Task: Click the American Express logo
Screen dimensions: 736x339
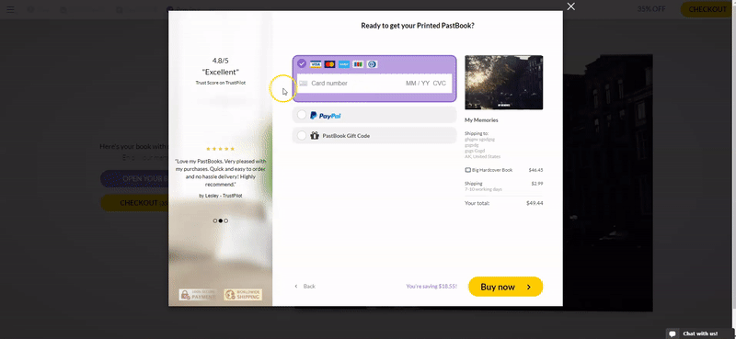Action: (x=344, y=64)
